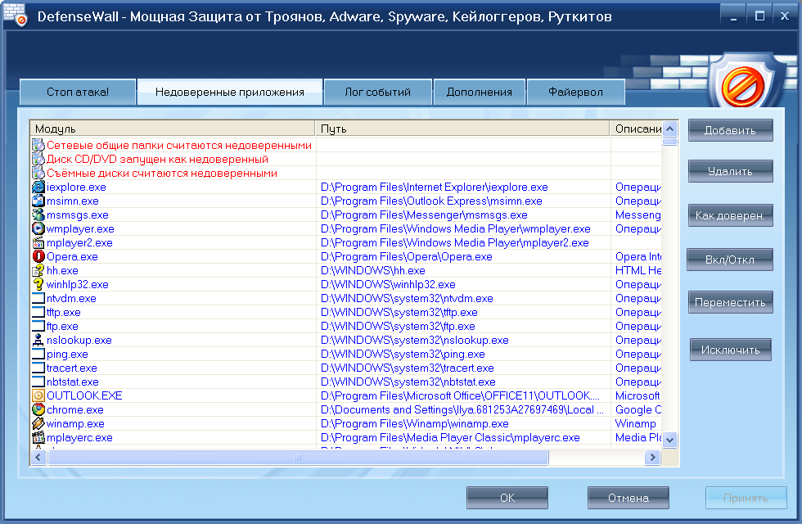The image size is (802, 524).
Task: Click the 'Переместить' button
Action: coord(730,302)
